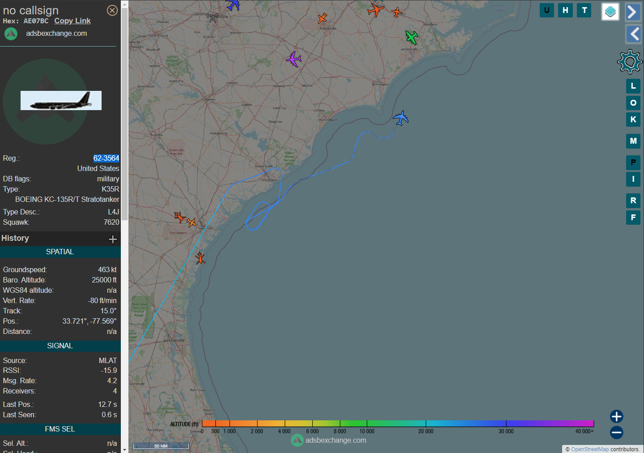Select registration 62-3564 text
Image resolution: width=644 pixels, height=453 pixels.
point(106,158)
